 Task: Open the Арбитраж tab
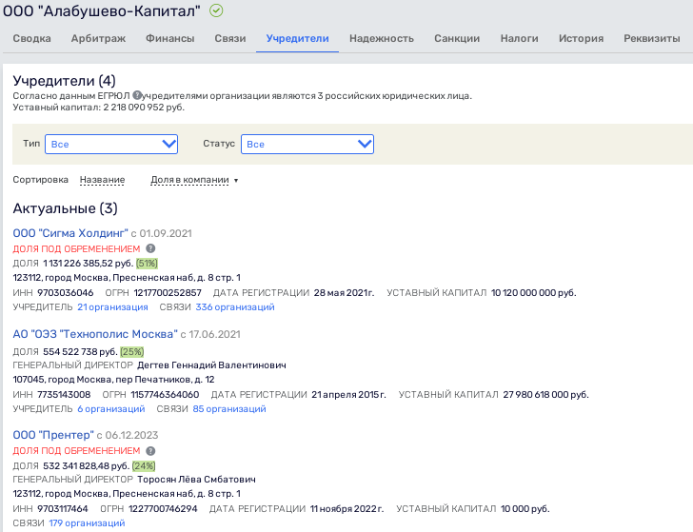pos(98,39)
